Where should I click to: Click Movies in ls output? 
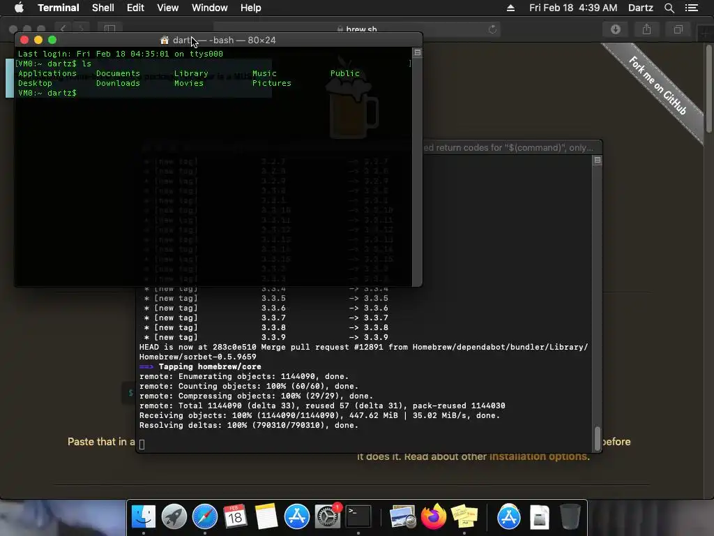188,83
